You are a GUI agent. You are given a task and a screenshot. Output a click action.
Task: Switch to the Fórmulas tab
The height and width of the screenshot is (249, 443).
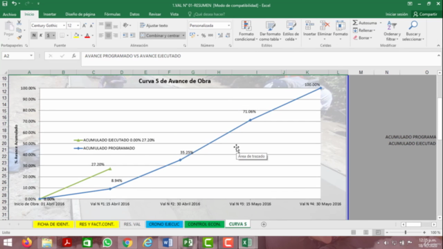click(112, 14)
